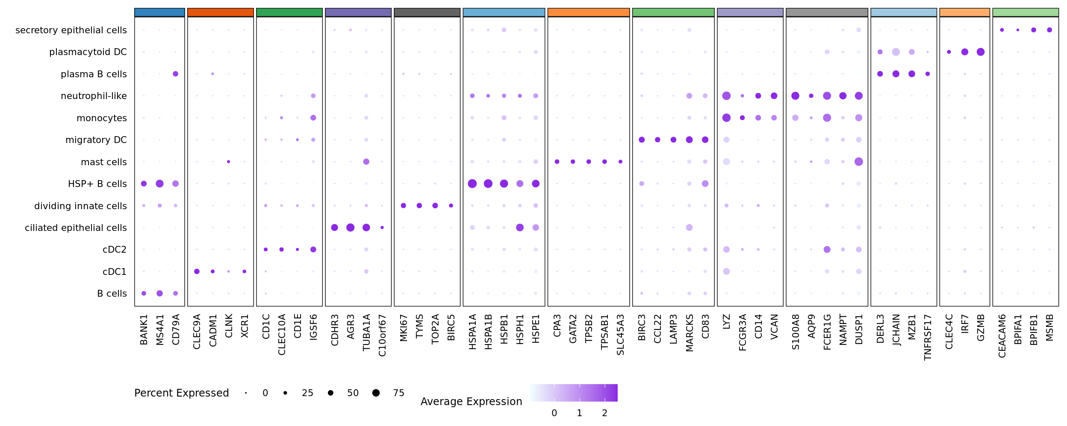Viewport: 1067px width, 426px height.
Task: Click the blue header bar above BANK1
Action: pyautogui.click(x=159, y=12)
